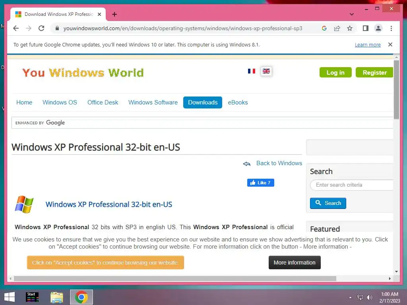Click the horizontal scrollbar thumb

tap(175, 278)
